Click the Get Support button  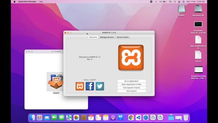pyautogui.click(x=131, y=91)
